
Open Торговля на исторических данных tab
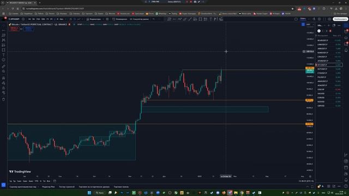[x=94, y=187]
